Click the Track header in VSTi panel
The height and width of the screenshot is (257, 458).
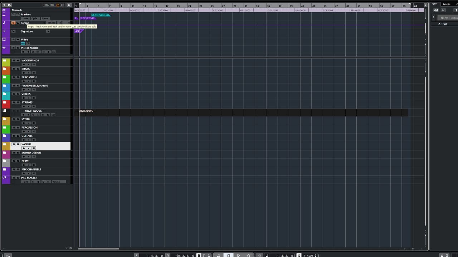[444, 24]
